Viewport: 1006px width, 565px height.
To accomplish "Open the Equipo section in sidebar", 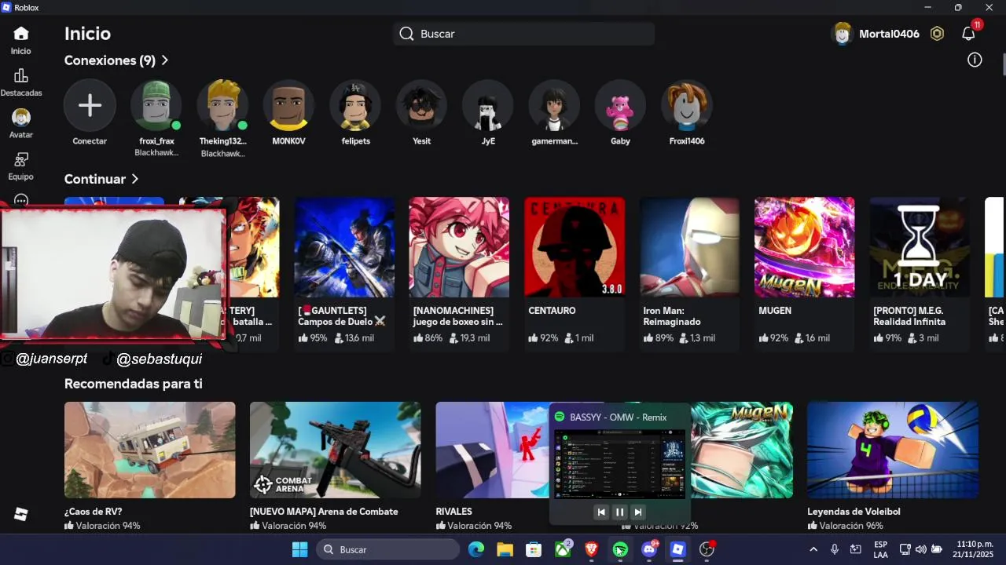I will coord(21,160).
